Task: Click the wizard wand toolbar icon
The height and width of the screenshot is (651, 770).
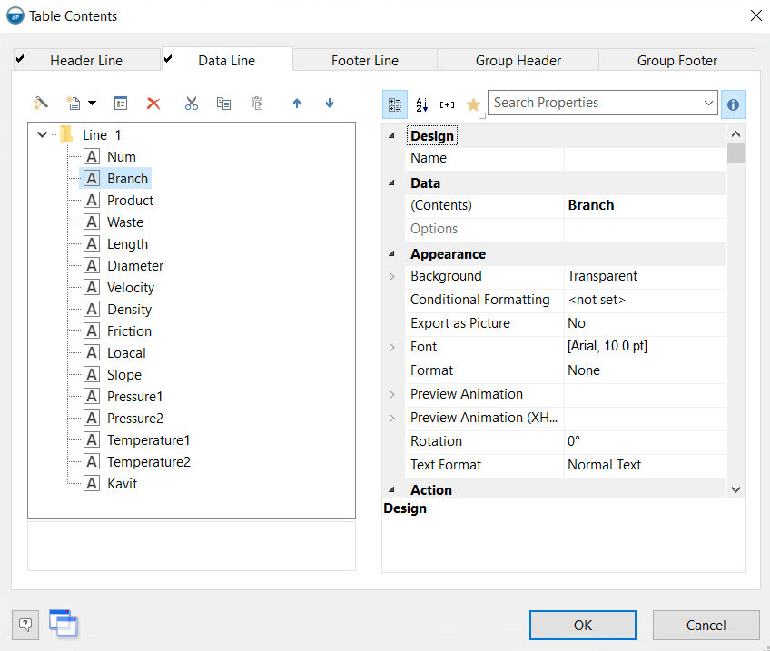Action: [41, 104]
